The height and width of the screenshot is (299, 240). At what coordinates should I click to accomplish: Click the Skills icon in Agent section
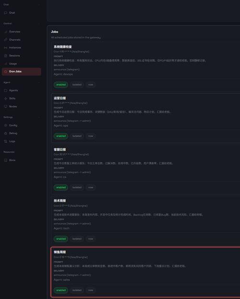6,98
